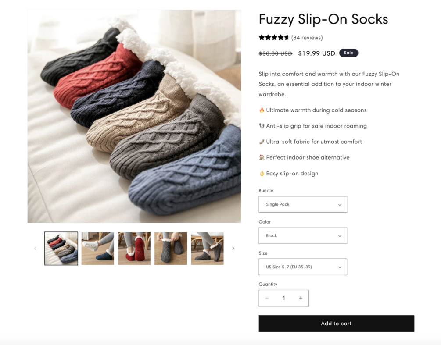
Task: Click the $19.99 USD sale price
Action: point(316,53)
